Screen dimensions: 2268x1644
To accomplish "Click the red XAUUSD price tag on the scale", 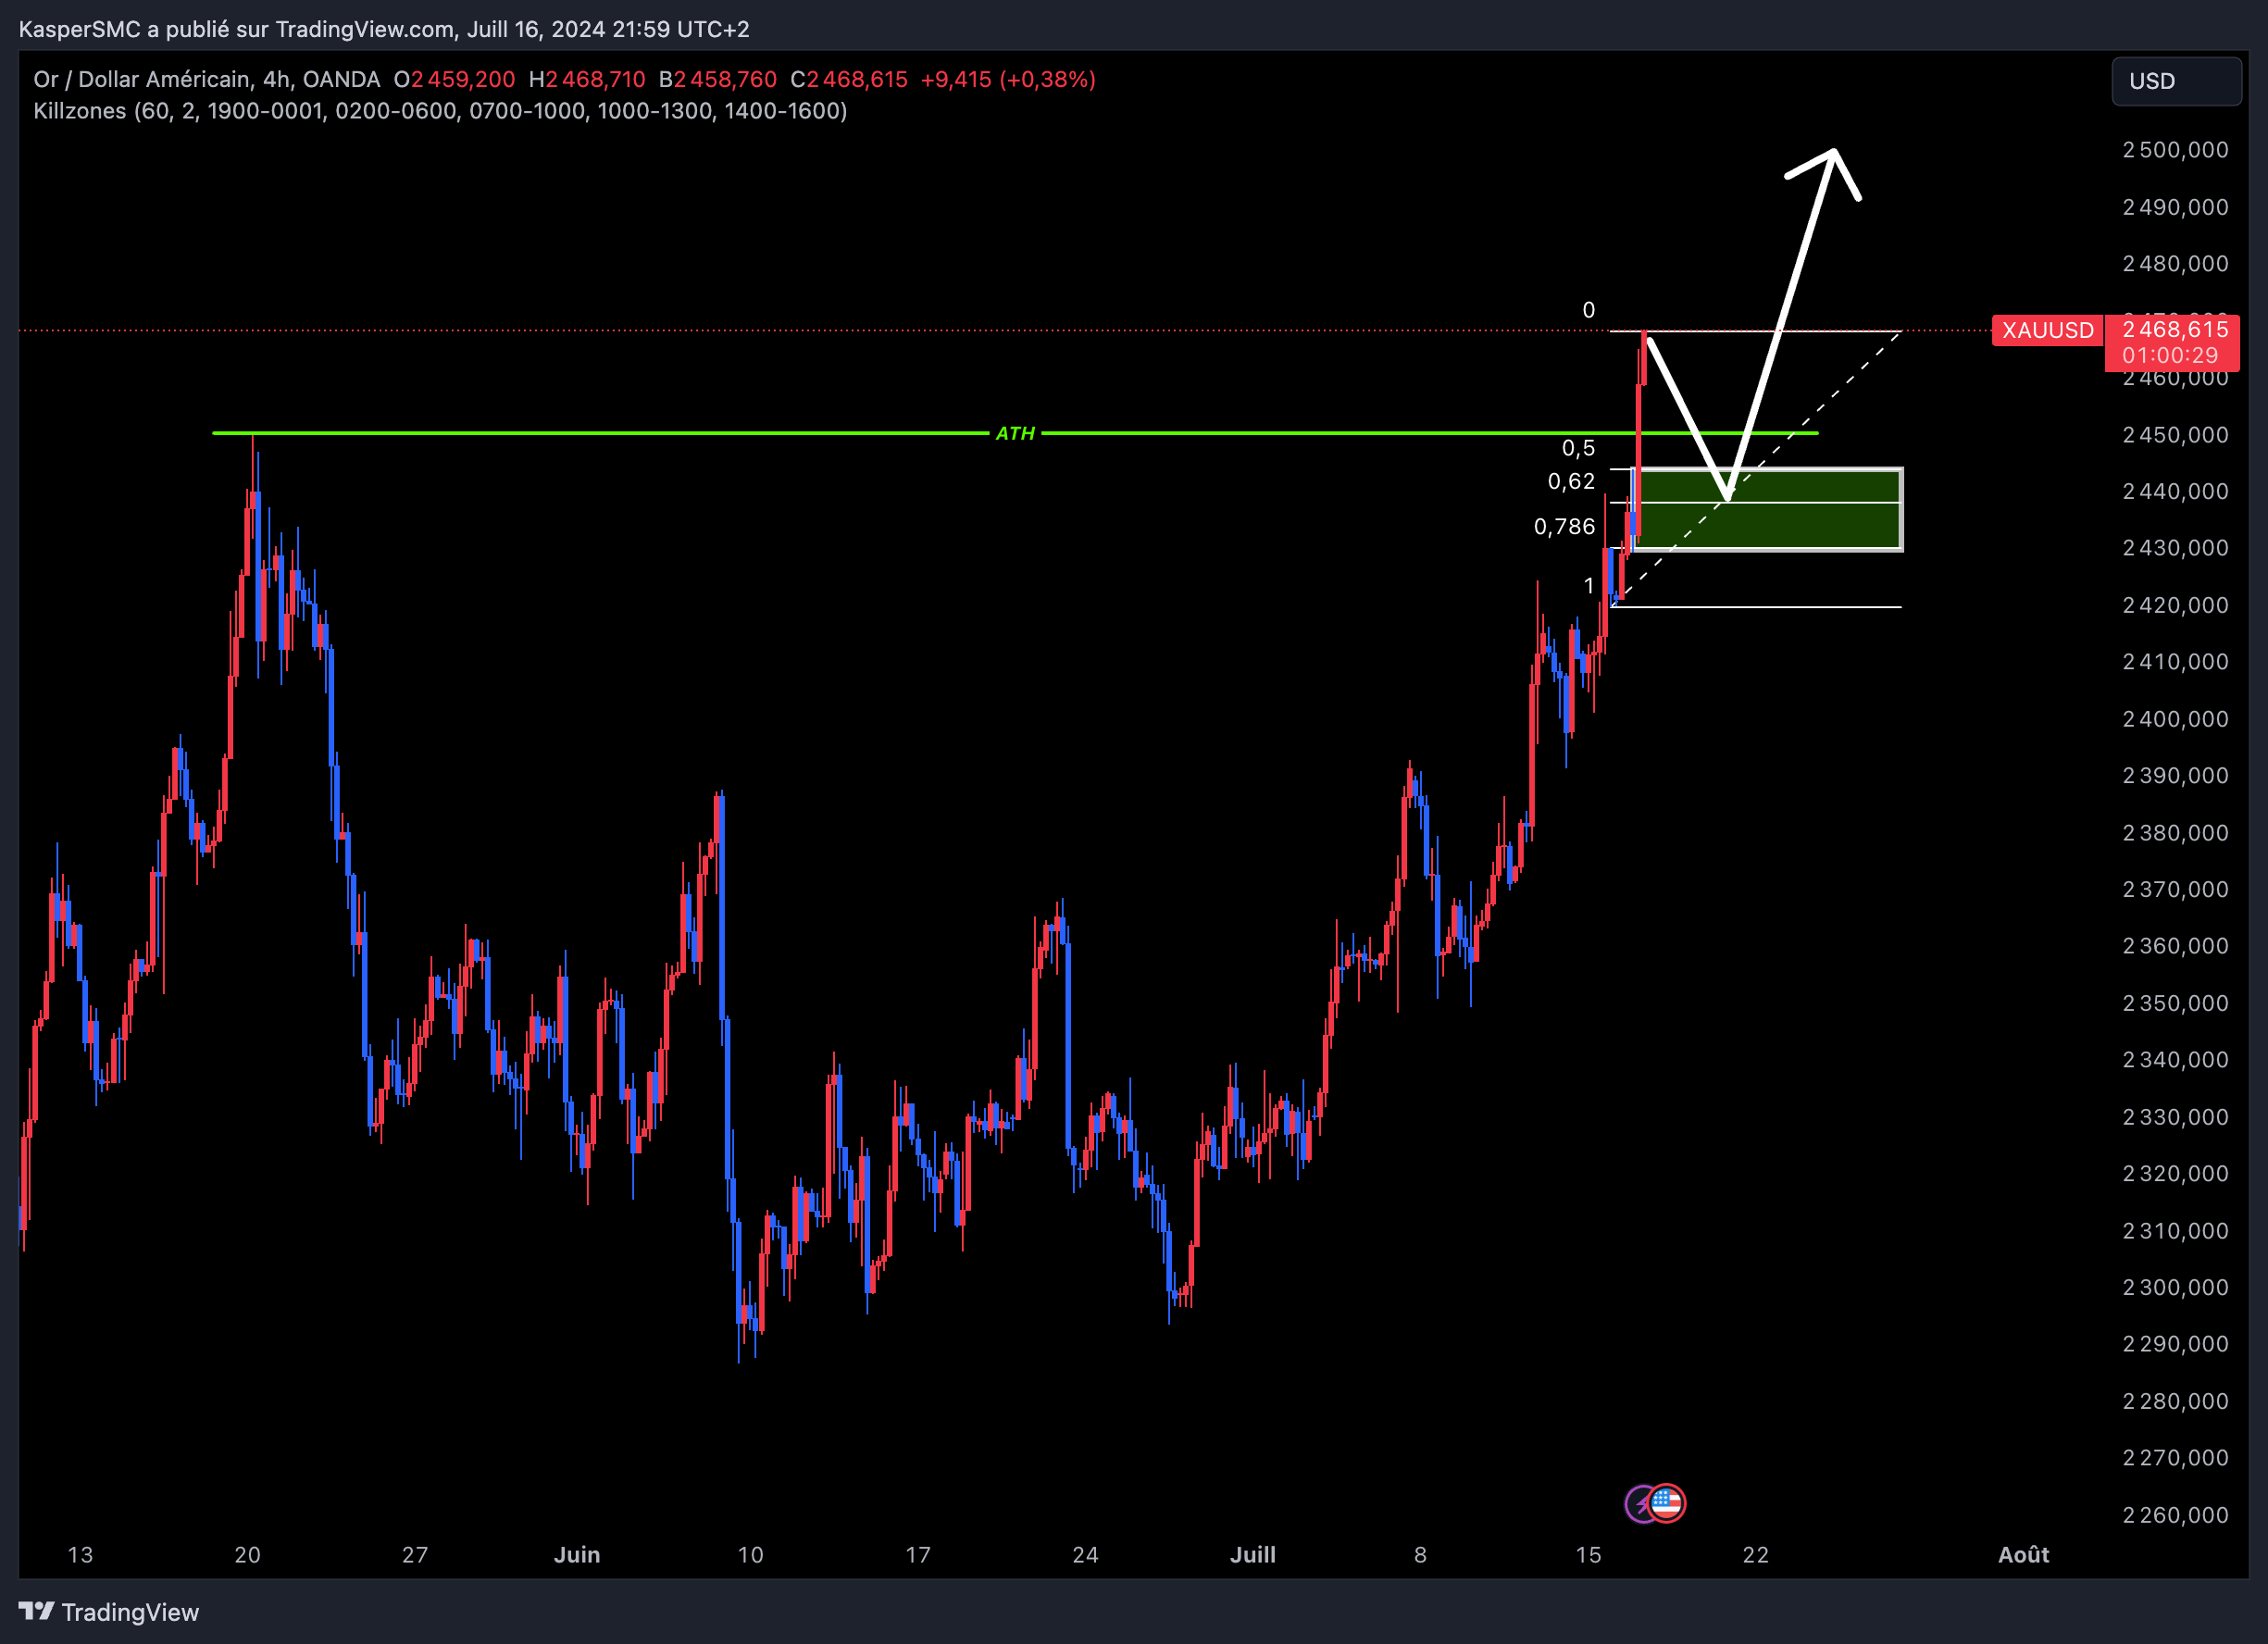I will (x=2046, y=331).
